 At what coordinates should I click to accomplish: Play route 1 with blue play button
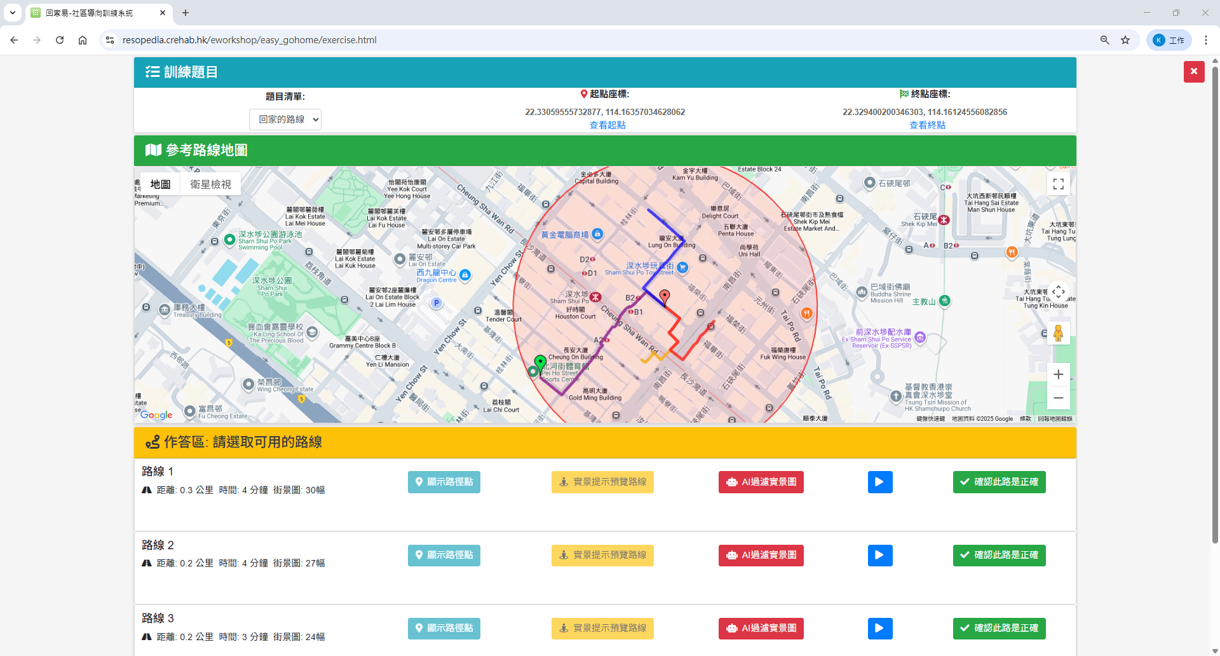(879, 482)
